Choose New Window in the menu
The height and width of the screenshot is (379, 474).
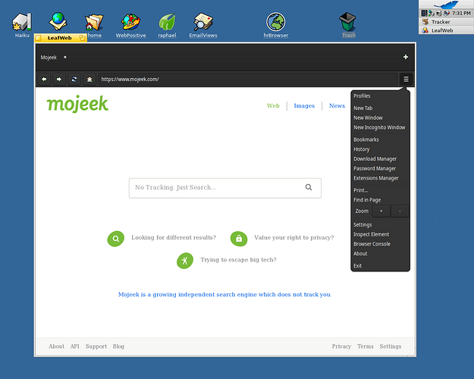pyautogui.click(x=380, y=117)
